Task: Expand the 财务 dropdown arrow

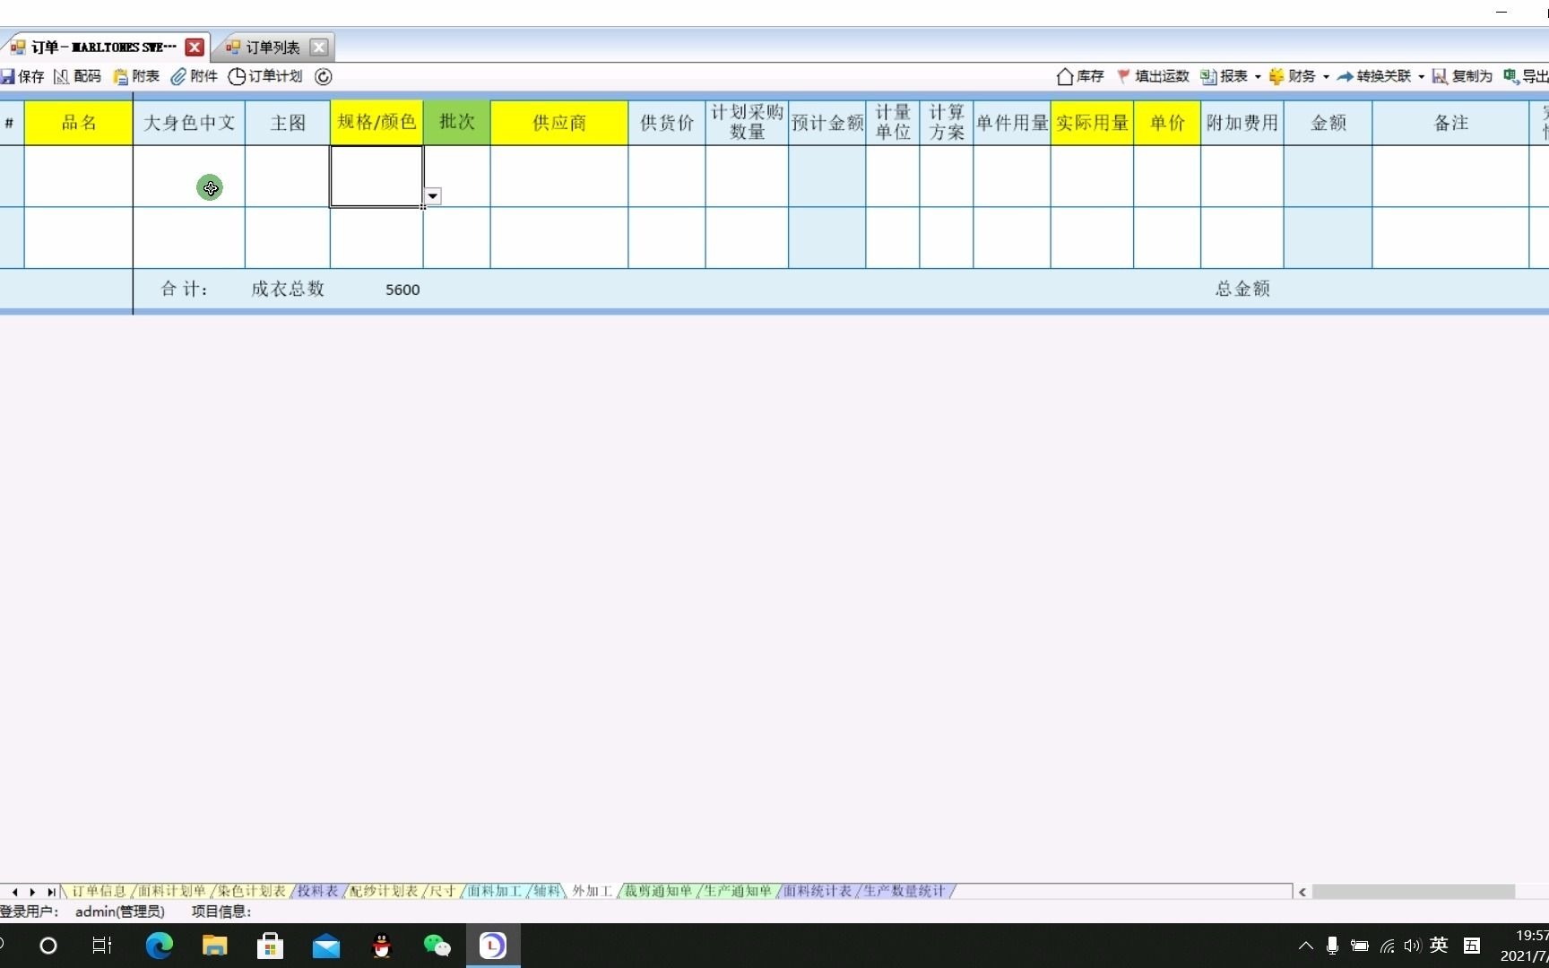Action: (1326, 77)
